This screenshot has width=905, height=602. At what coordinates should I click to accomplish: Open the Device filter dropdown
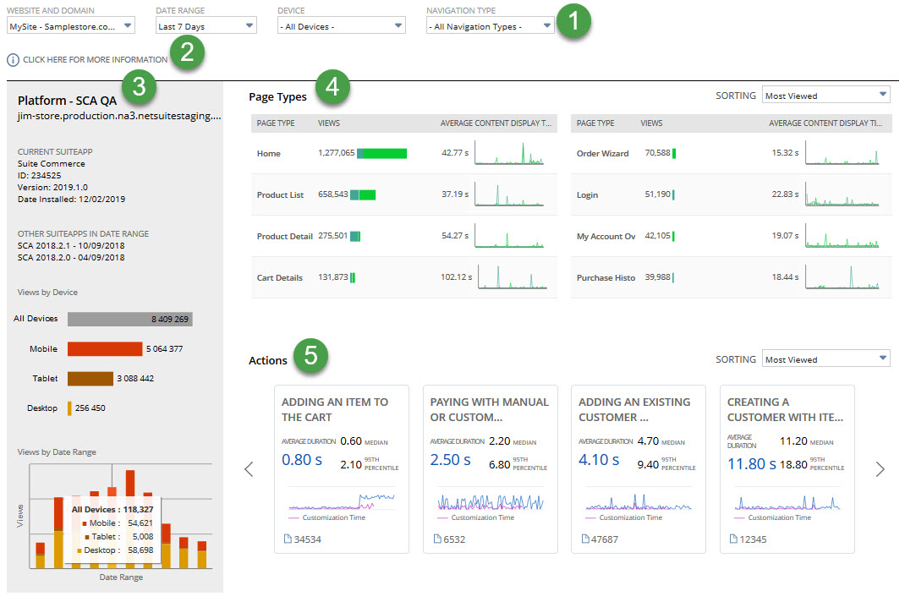pyautogui.click(x=341, y=26)
